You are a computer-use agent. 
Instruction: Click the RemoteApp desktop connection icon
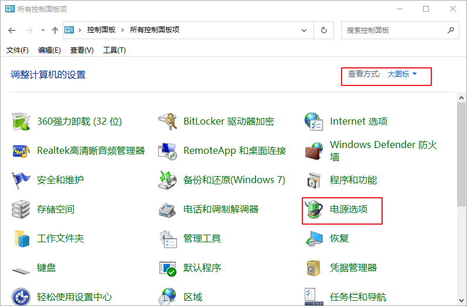click(168, 151)
